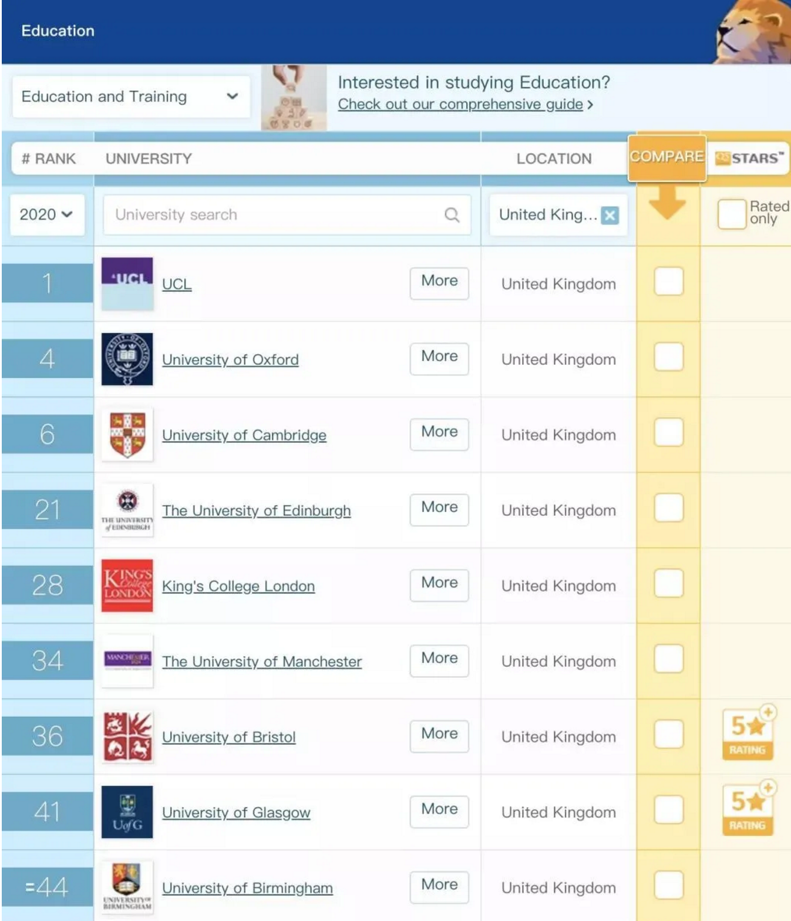
Task: Enable the Rated only checkbox
Action: (731, 214)
